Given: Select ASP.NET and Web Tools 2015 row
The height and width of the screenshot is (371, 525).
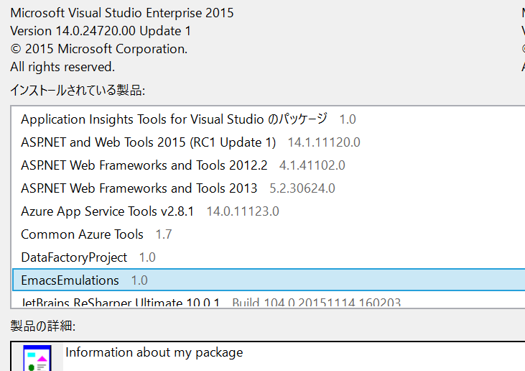Looking at the screenshot, I should click(x=269, y=142).
